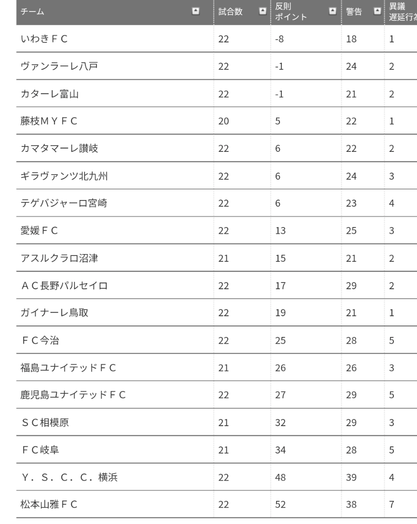Click the 警告 header text
Viewport: 417px width, 524px height.
click(x=354, y=12)
